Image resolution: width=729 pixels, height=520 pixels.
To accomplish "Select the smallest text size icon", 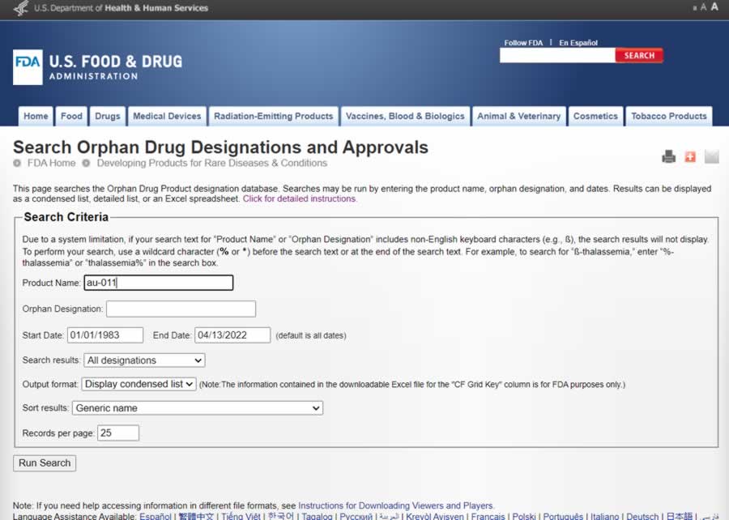I will coord(695,8).
